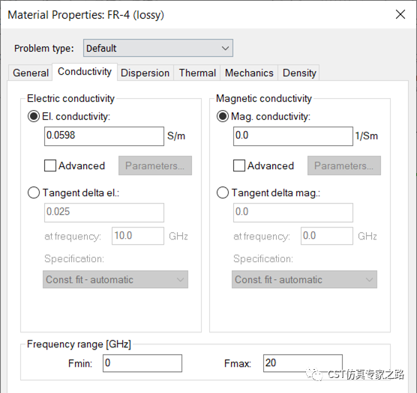Select the Tangent delta el. radio option

coord(34,192)
